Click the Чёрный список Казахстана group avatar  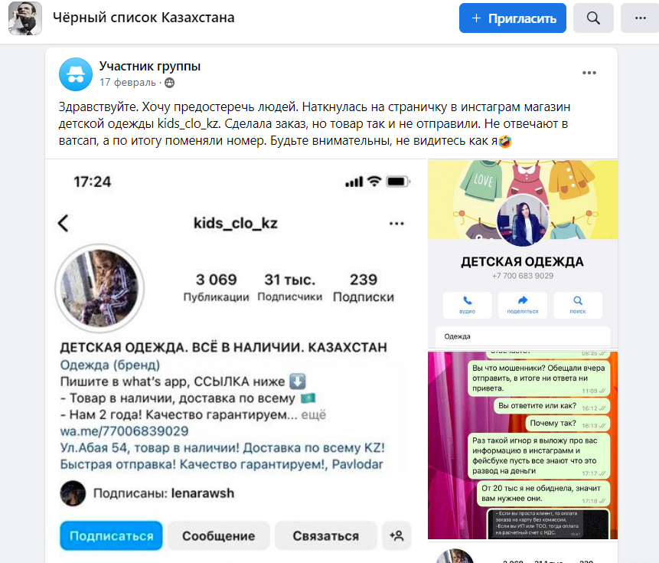(25, 18)
